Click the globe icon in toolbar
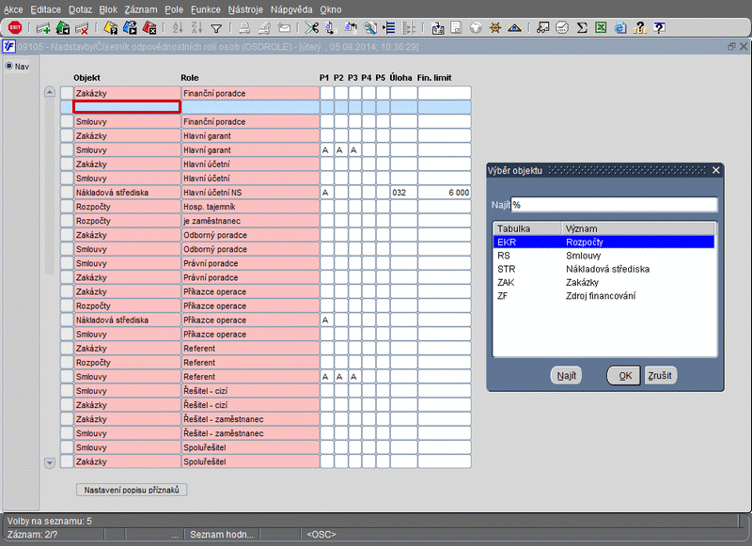 [x=476, y=28]
